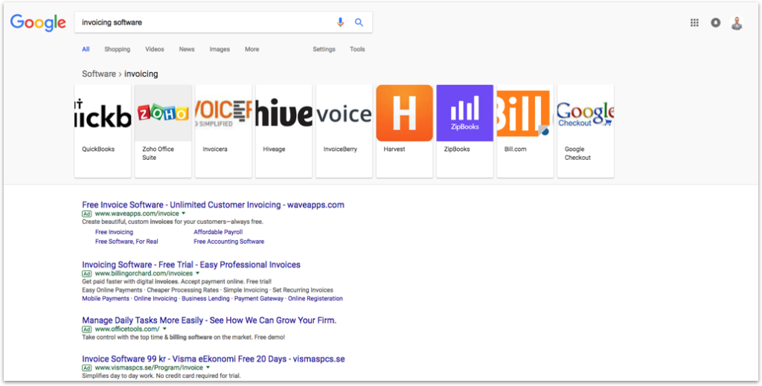Click the Software breadcrumb link

pyautogui.click(x=99, y=74)
